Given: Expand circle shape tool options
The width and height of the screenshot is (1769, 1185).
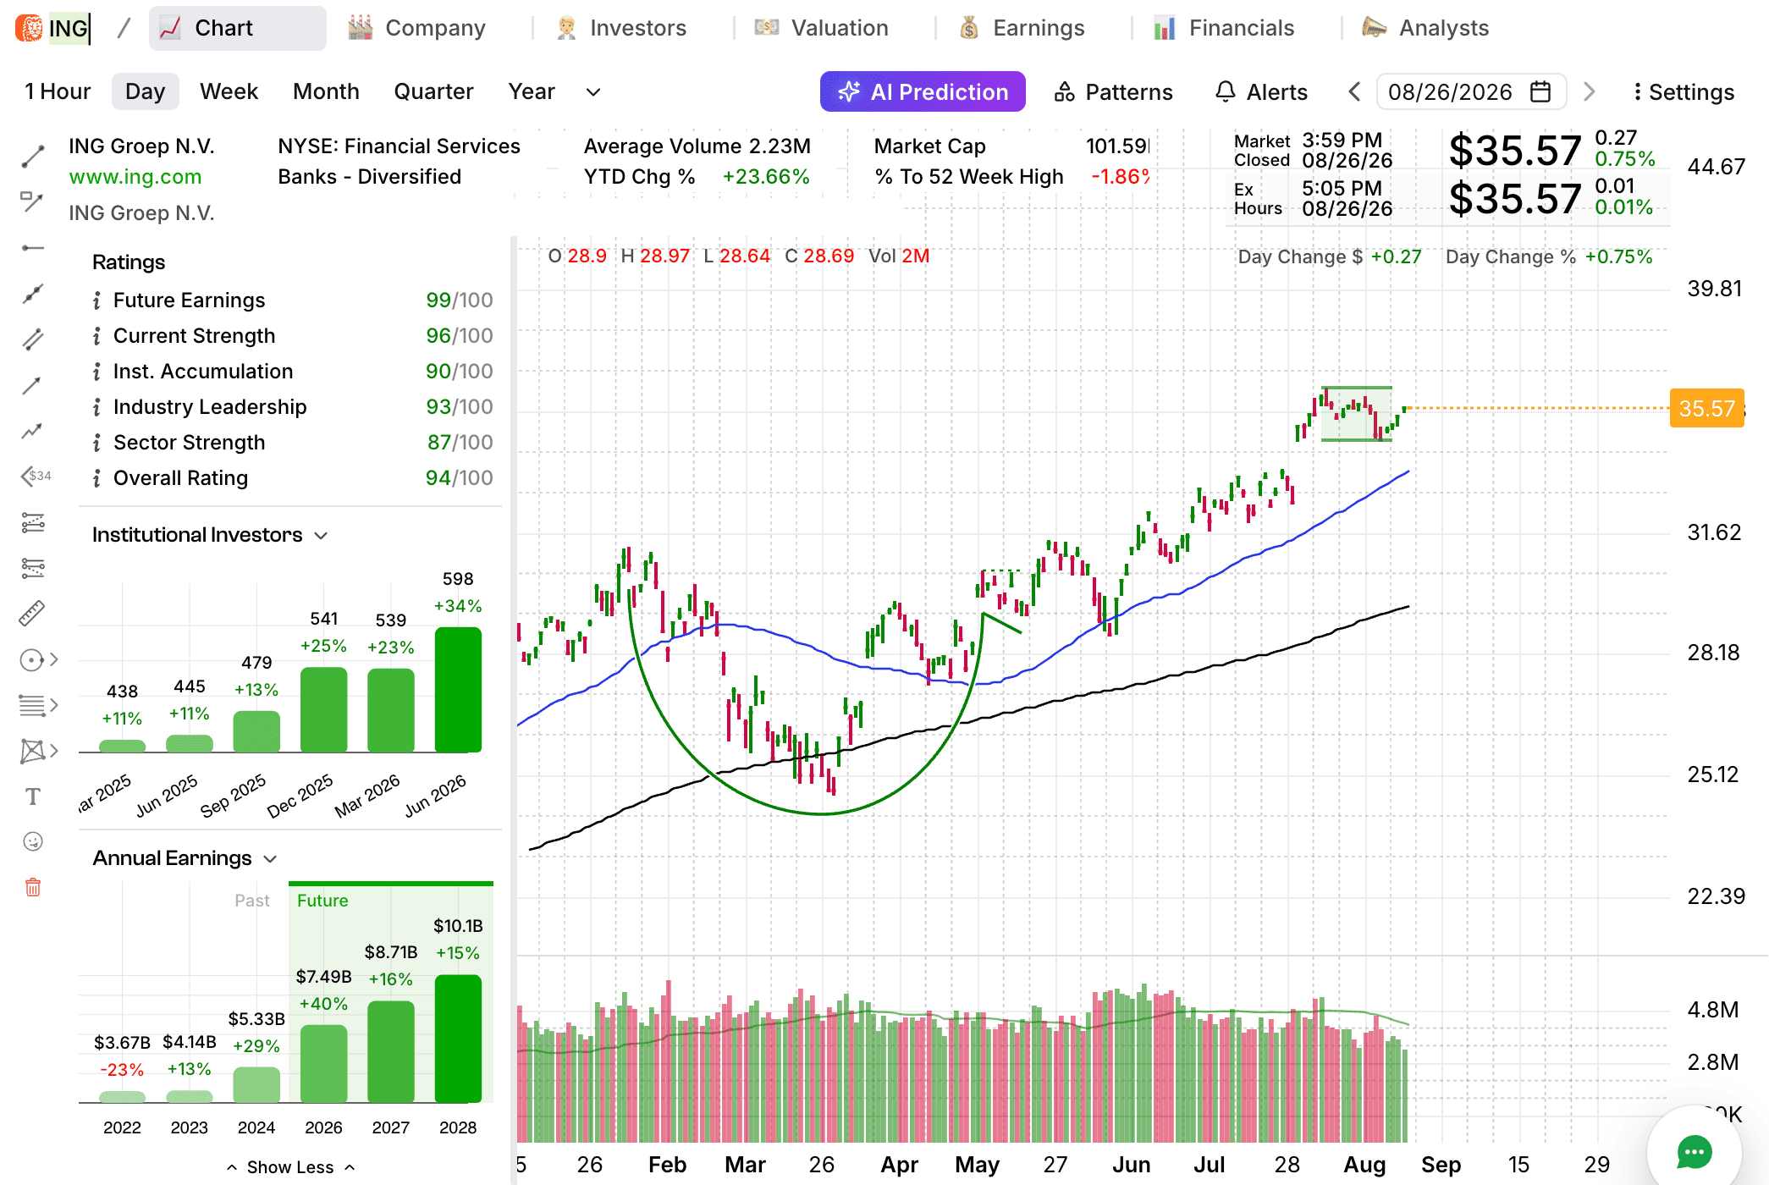Looking at the screenshot, I should [x=54, y=660].
